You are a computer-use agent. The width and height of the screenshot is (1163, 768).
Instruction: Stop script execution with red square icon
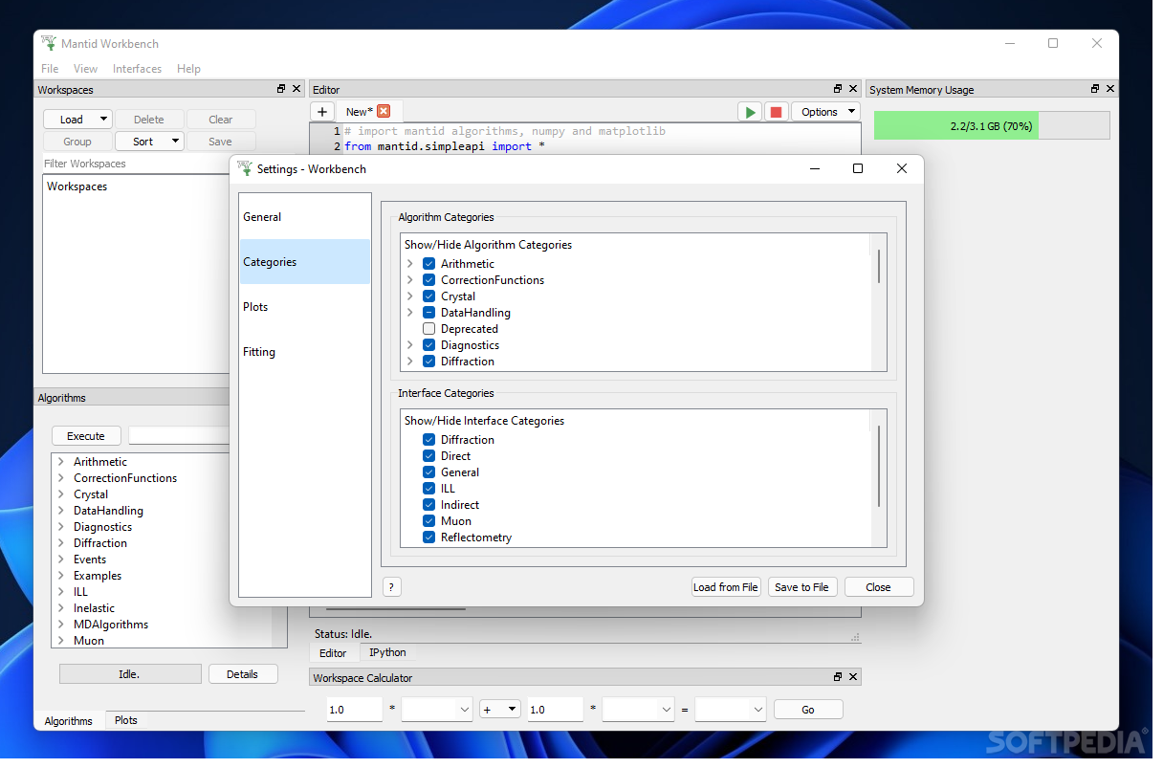coord(776,112)
